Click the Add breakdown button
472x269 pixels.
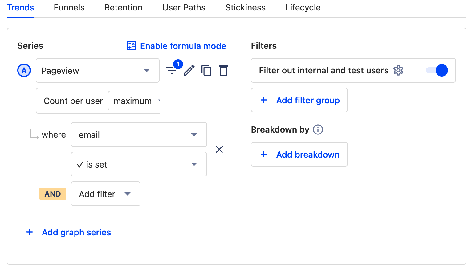pos(299,154)
